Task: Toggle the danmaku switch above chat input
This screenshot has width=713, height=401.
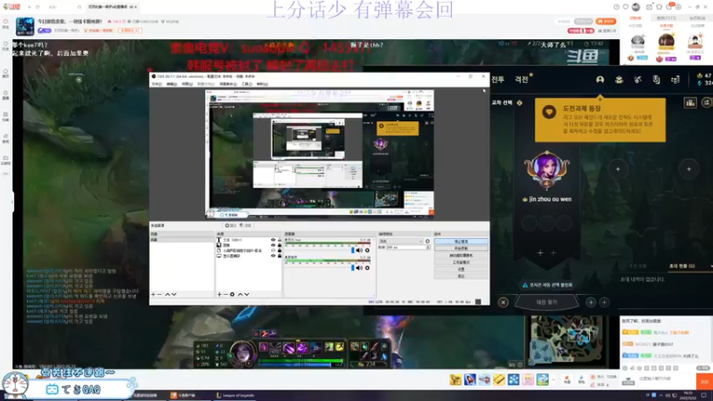Action: coord(703,368)
